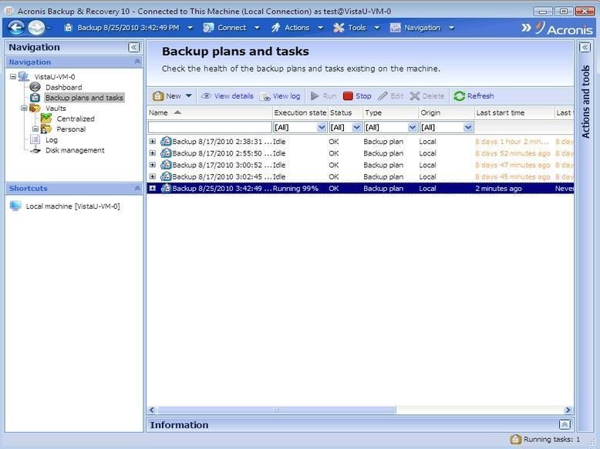Open the Connect menu
Screen dimensions: 600x449
231,28
